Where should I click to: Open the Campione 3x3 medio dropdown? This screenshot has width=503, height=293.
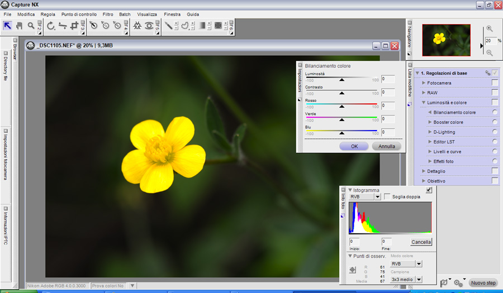[419, 280]
